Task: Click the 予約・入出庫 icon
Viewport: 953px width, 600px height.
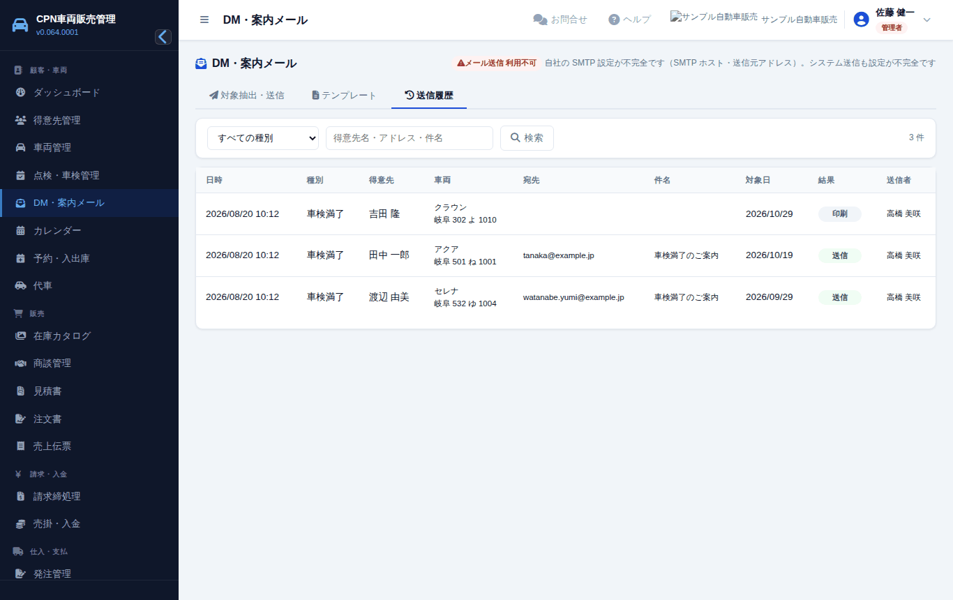Action: point(20,258)
